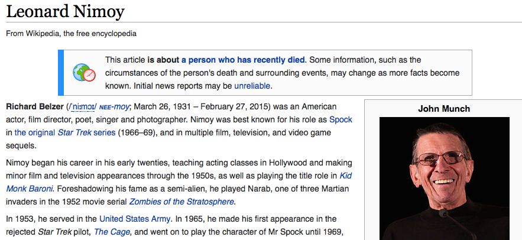This screenshot has width=522, height=240.
Task: Click the infobox title 'John Munch'
Action: pos(444,109)
